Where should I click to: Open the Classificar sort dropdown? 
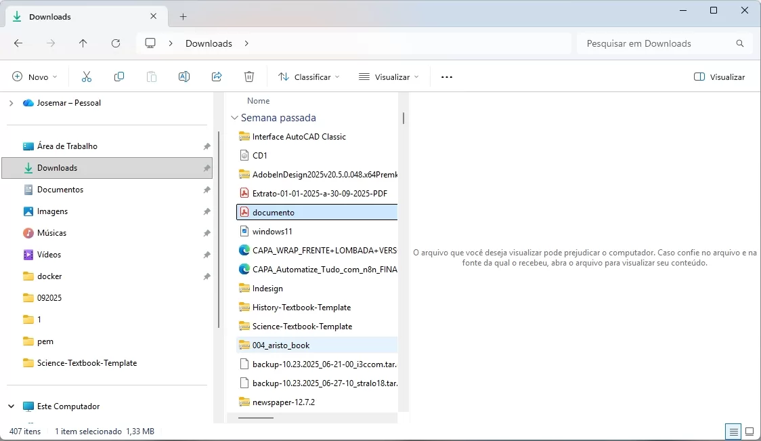[309, 77]
